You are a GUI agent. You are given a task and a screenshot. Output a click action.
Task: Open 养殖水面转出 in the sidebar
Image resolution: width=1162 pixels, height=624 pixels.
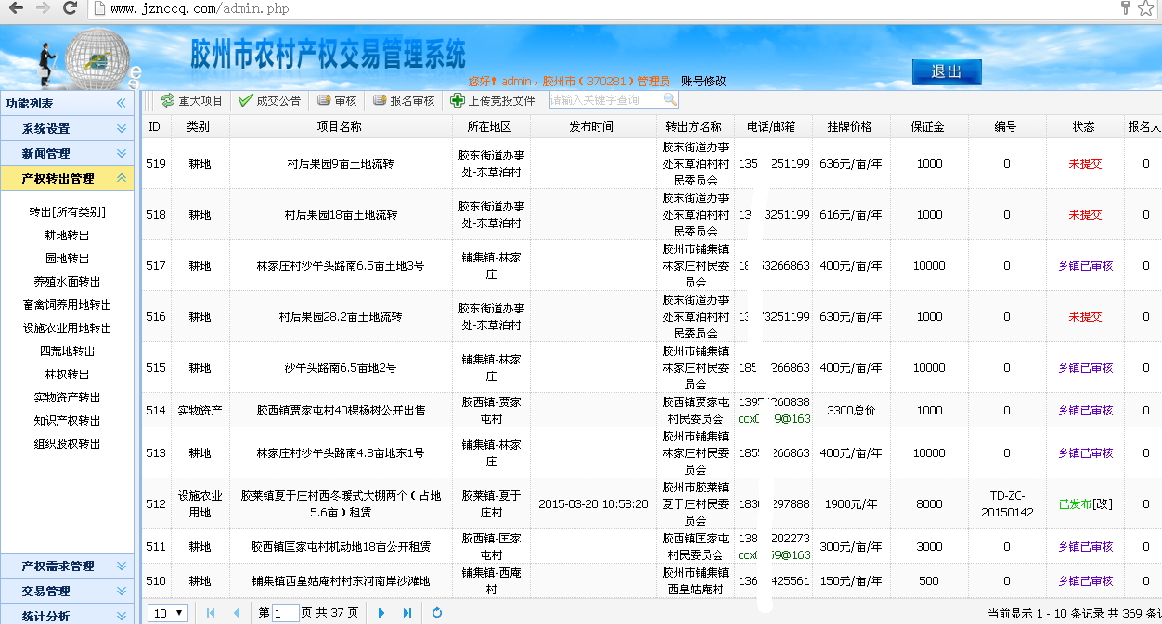(x=68, y=282)
